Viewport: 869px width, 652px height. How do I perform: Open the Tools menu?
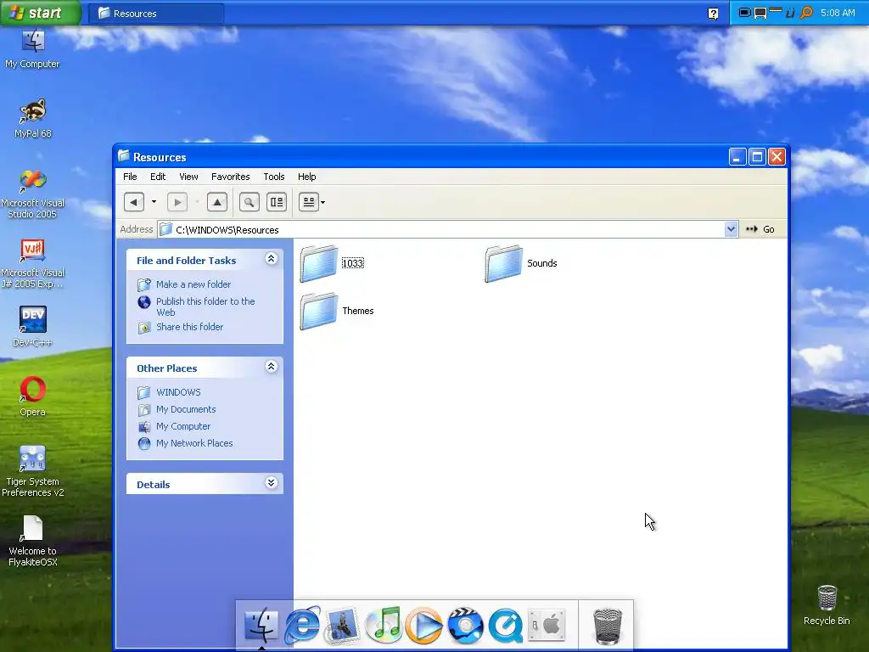click(x=274, y=177)
